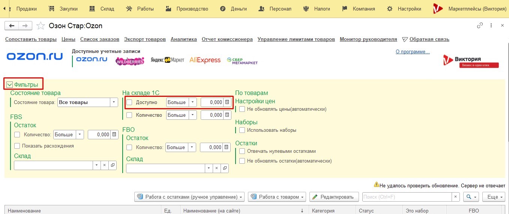509x214 pixels.
Task: Open the Состояние товара dropdown
Action: [114, 102]
